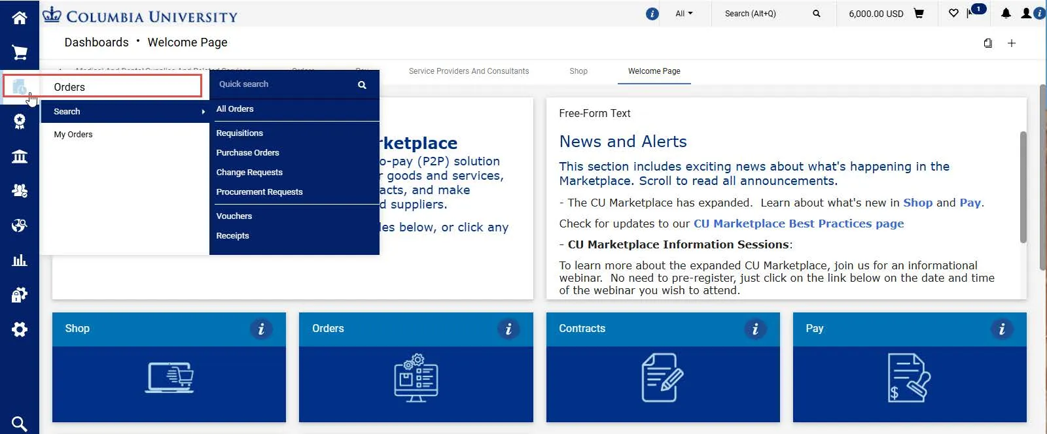The width and height of the screenshot is (1047, 434).
Task: Select All Orders in submenu
Action: 235,109
